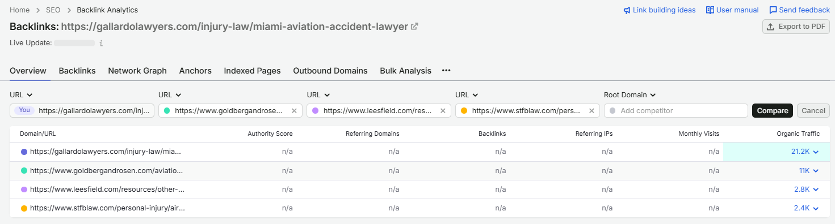The height and width of the screenshot is (224, 835).
Task: Click the Compare button
Action: point(773,111)
